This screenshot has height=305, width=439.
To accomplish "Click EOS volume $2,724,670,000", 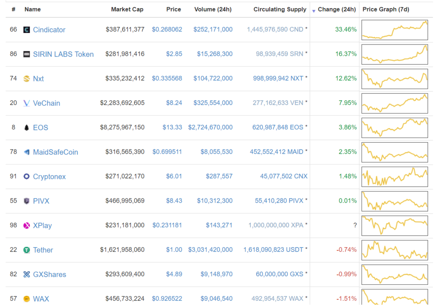I will (210, 127).
